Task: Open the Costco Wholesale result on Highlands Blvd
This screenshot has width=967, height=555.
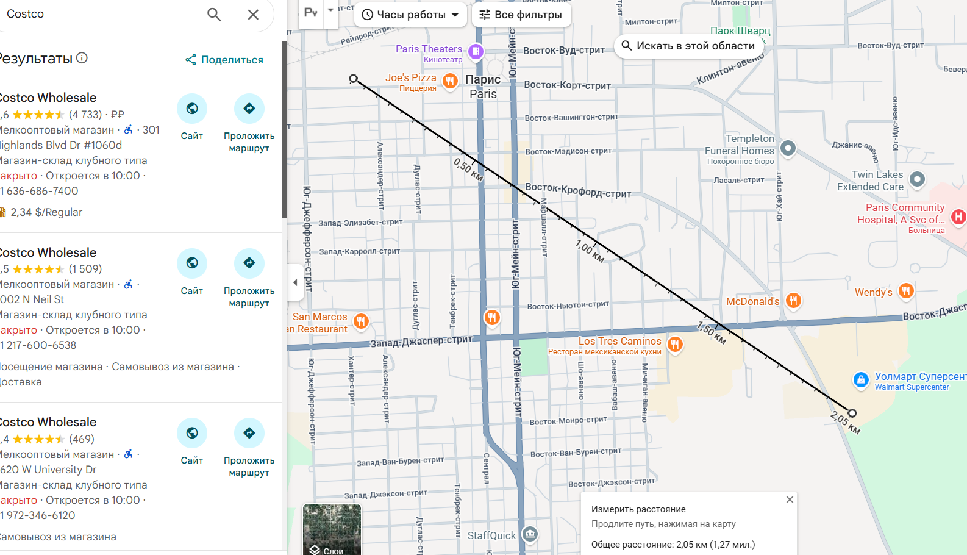Action: point(48,98)
